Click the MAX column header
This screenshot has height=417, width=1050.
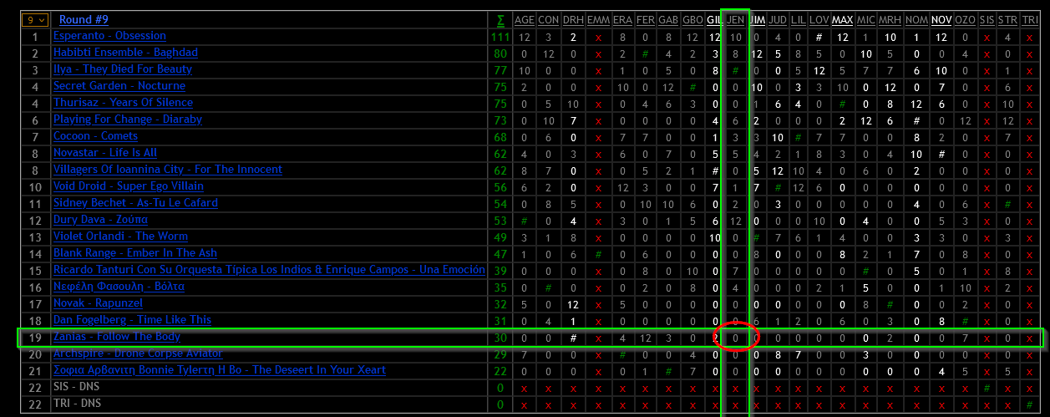[x=842, y=19]
